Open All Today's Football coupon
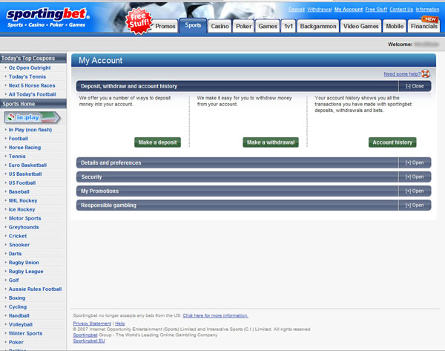The image size is (445, 351). point(32,94)
